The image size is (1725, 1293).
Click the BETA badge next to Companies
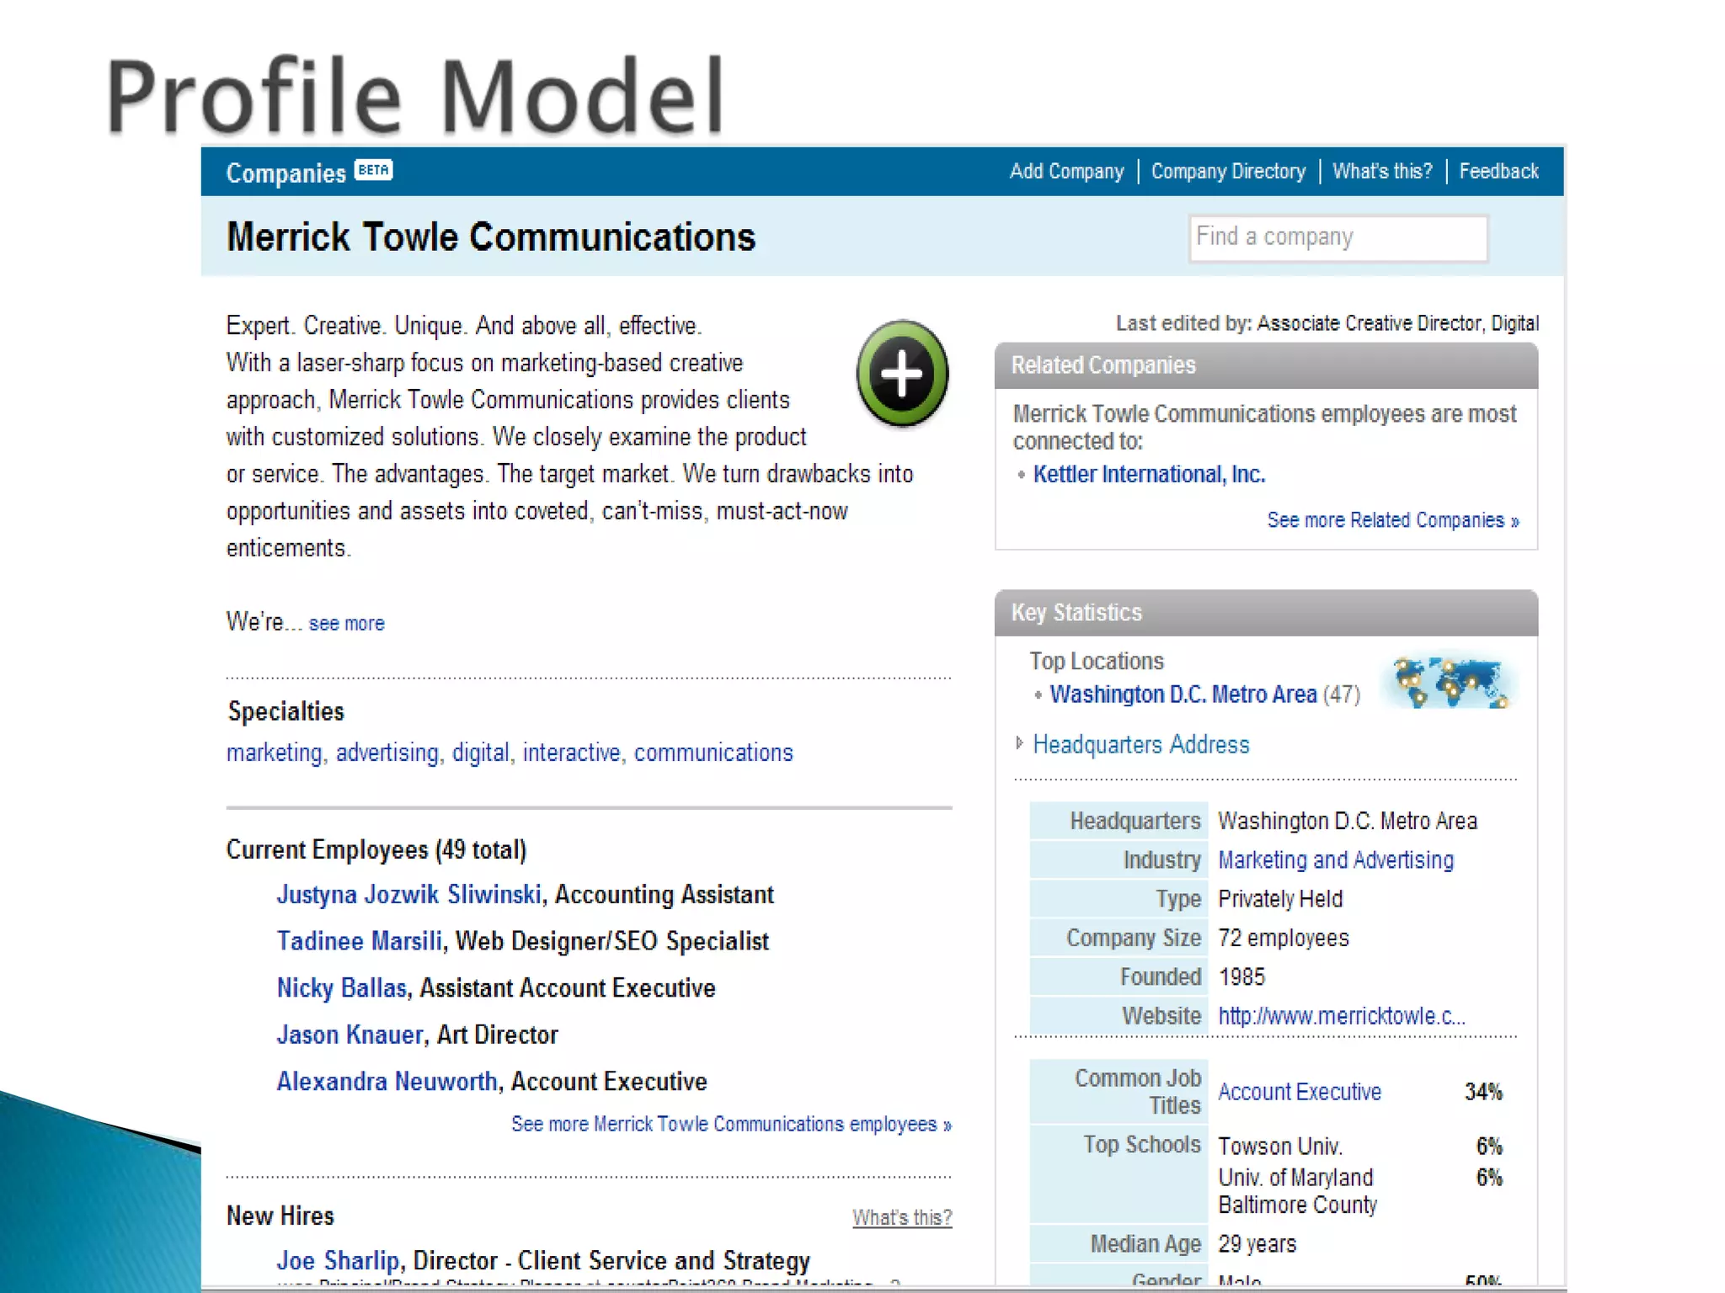coord(374,169)
